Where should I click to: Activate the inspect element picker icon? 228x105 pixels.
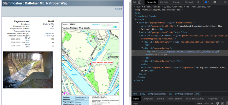pyautogui.click(x=135, y=2)
